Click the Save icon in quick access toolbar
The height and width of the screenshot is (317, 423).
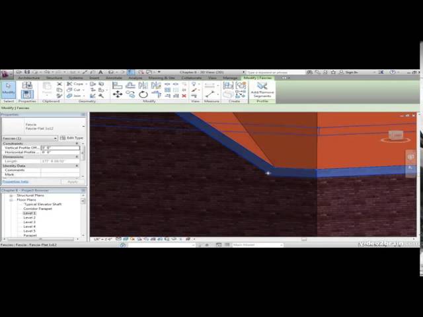click(27, 72)
